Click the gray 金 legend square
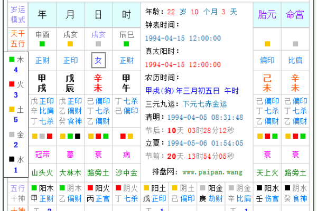The width and height of the screenshot is (317, 211). pos(12,135)
